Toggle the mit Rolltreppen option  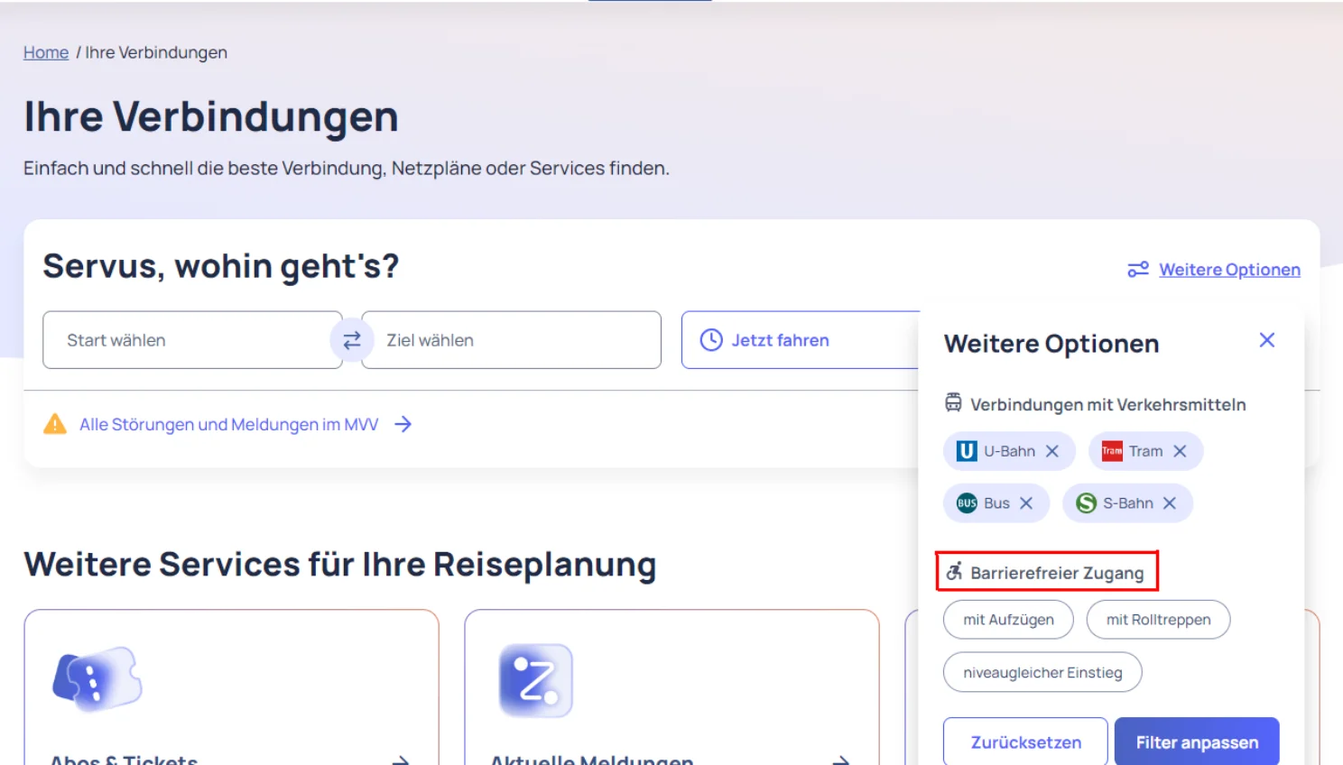pos(1159,620)
